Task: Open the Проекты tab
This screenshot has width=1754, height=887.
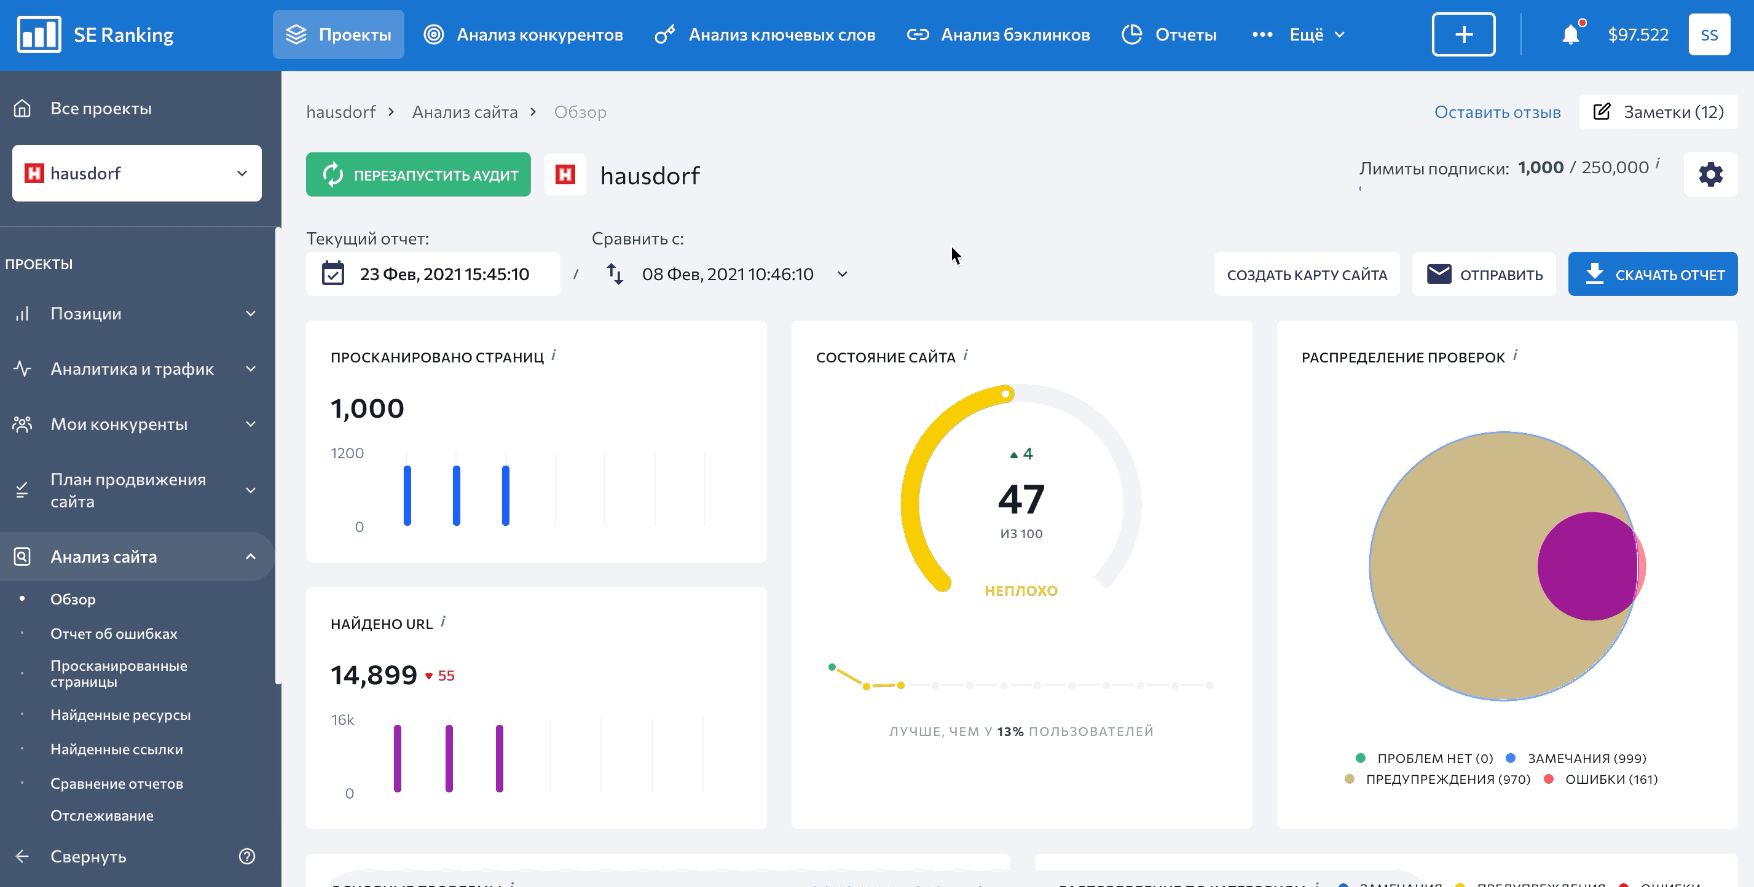Action: pos(339,34)
